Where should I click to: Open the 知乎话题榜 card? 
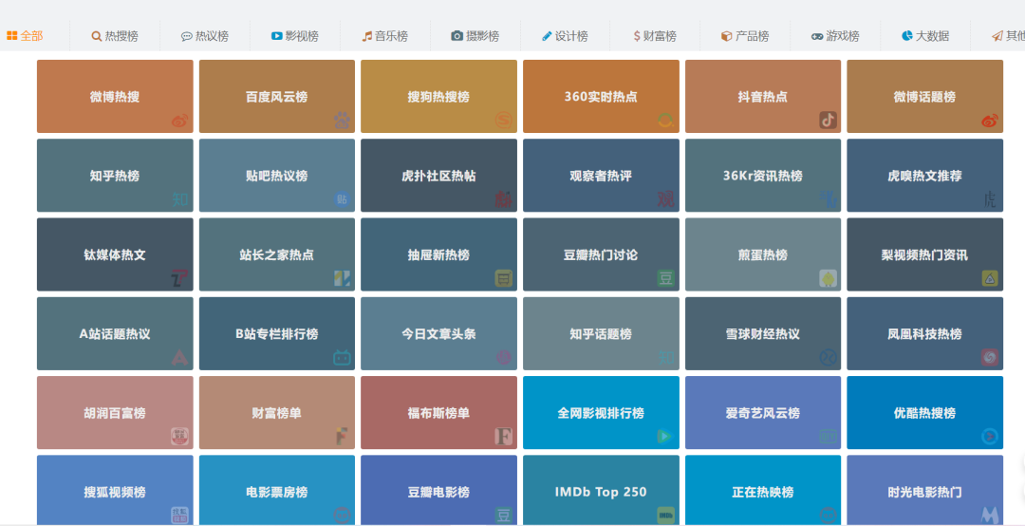coord(601,333)
